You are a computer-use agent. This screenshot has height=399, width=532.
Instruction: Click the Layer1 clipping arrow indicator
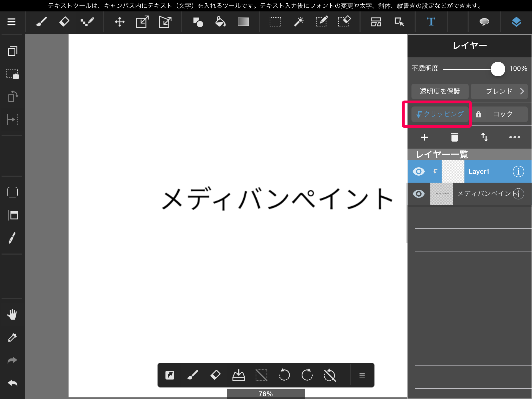pos(436,171)
